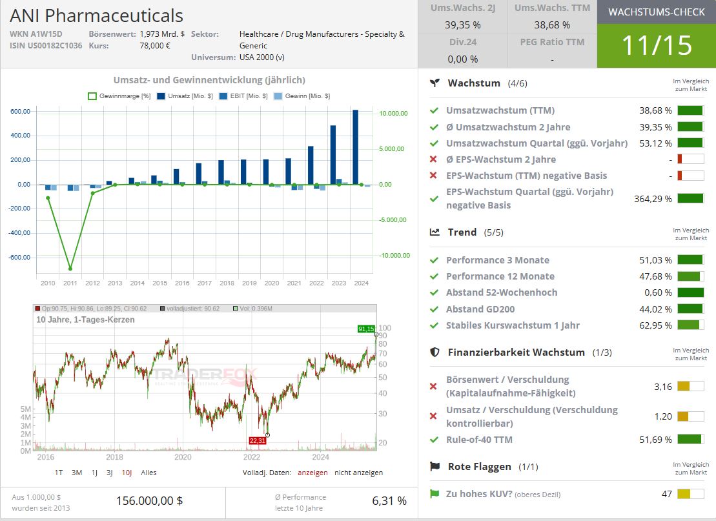Toggle the Gewinnmarge [%] legend entry
Viewport: 716px width, 521px height.
119,96
